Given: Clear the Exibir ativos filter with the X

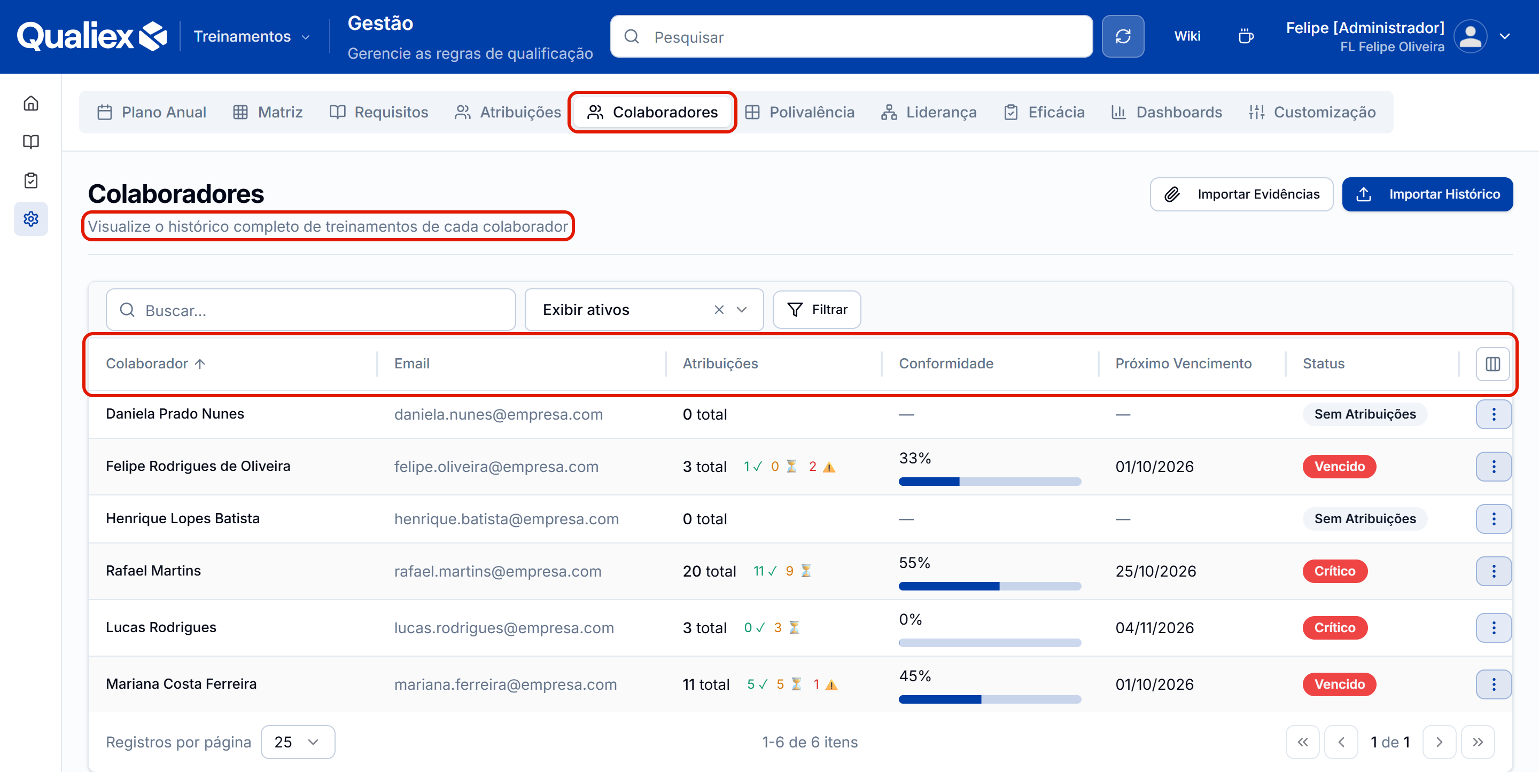Looking at the screenshot, I should tap(719, 310).
